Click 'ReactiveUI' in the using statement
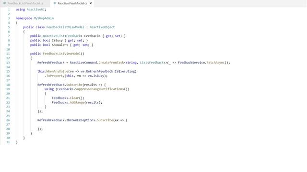Image resolution: width=307 pixels, height=172 pixels. (x=35, y=10)
